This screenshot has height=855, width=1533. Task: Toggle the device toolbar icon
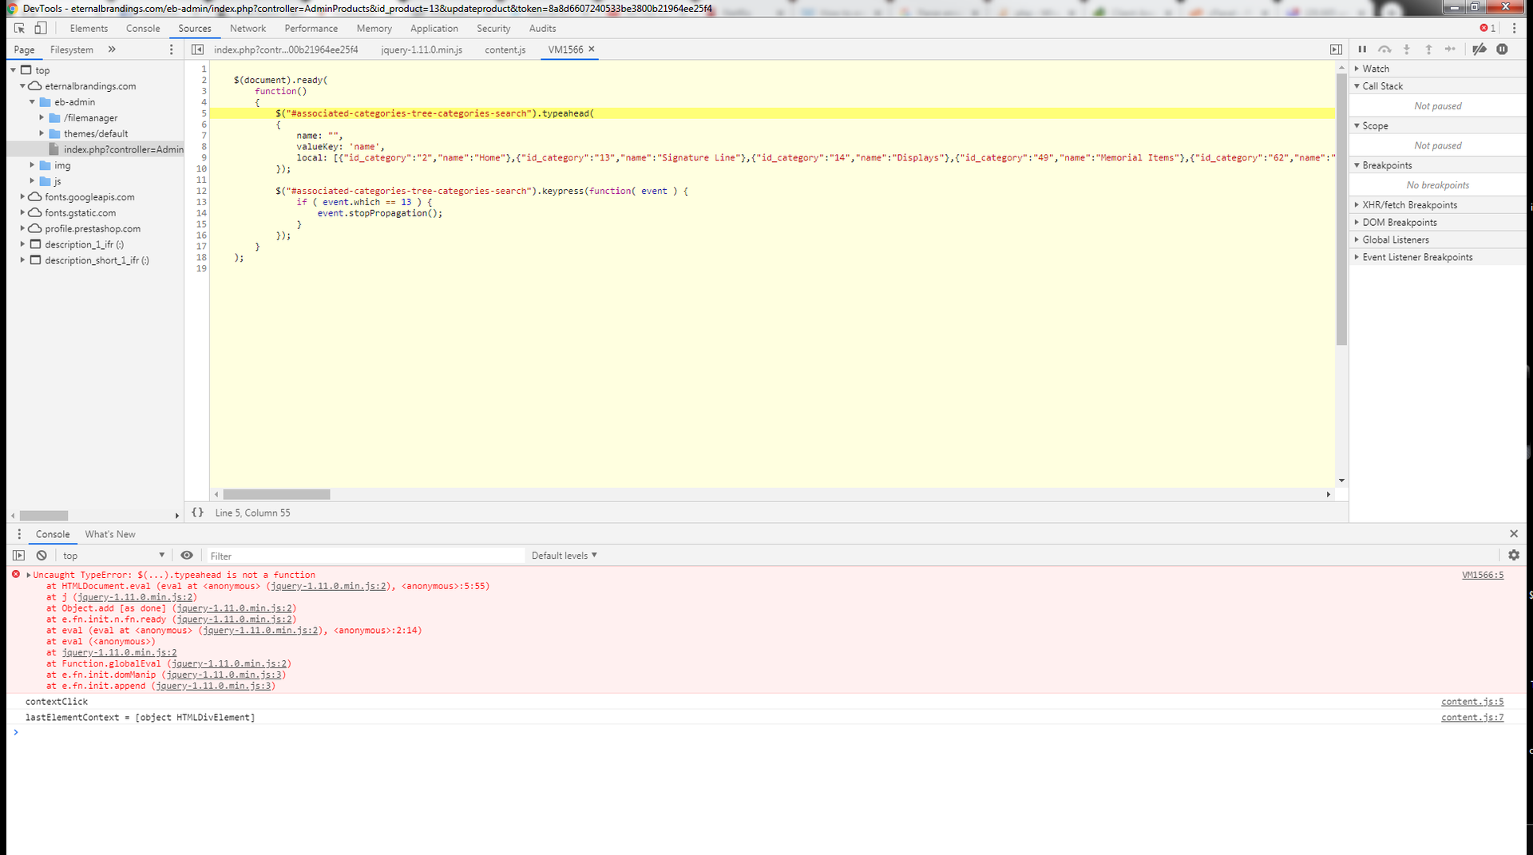click(x=41, y=28)
